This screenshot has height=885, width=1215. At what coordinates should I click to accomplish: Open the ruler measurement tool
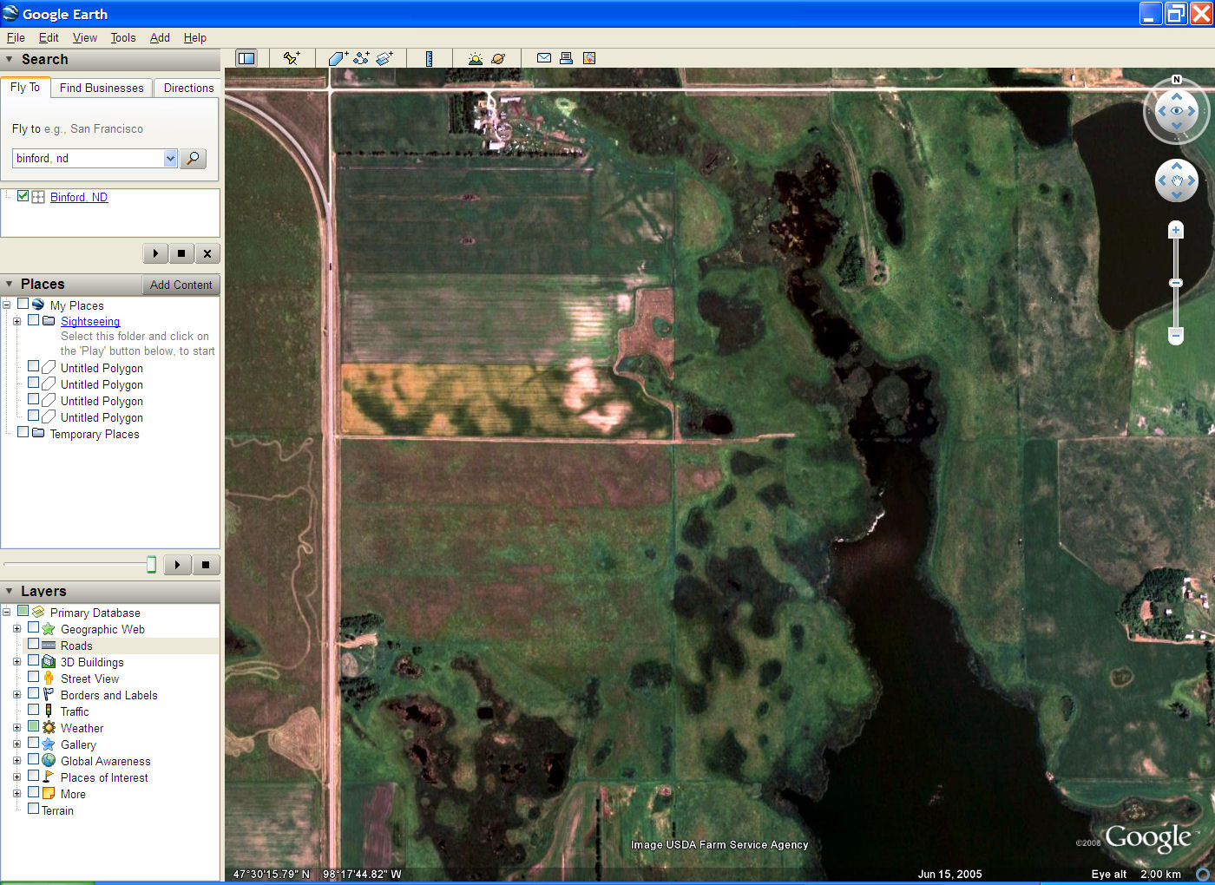pos(429,58)
